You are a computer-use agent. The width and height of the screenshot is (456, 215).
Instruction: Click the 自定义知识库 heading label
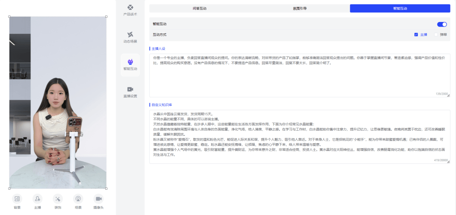[x=162, y=105]
